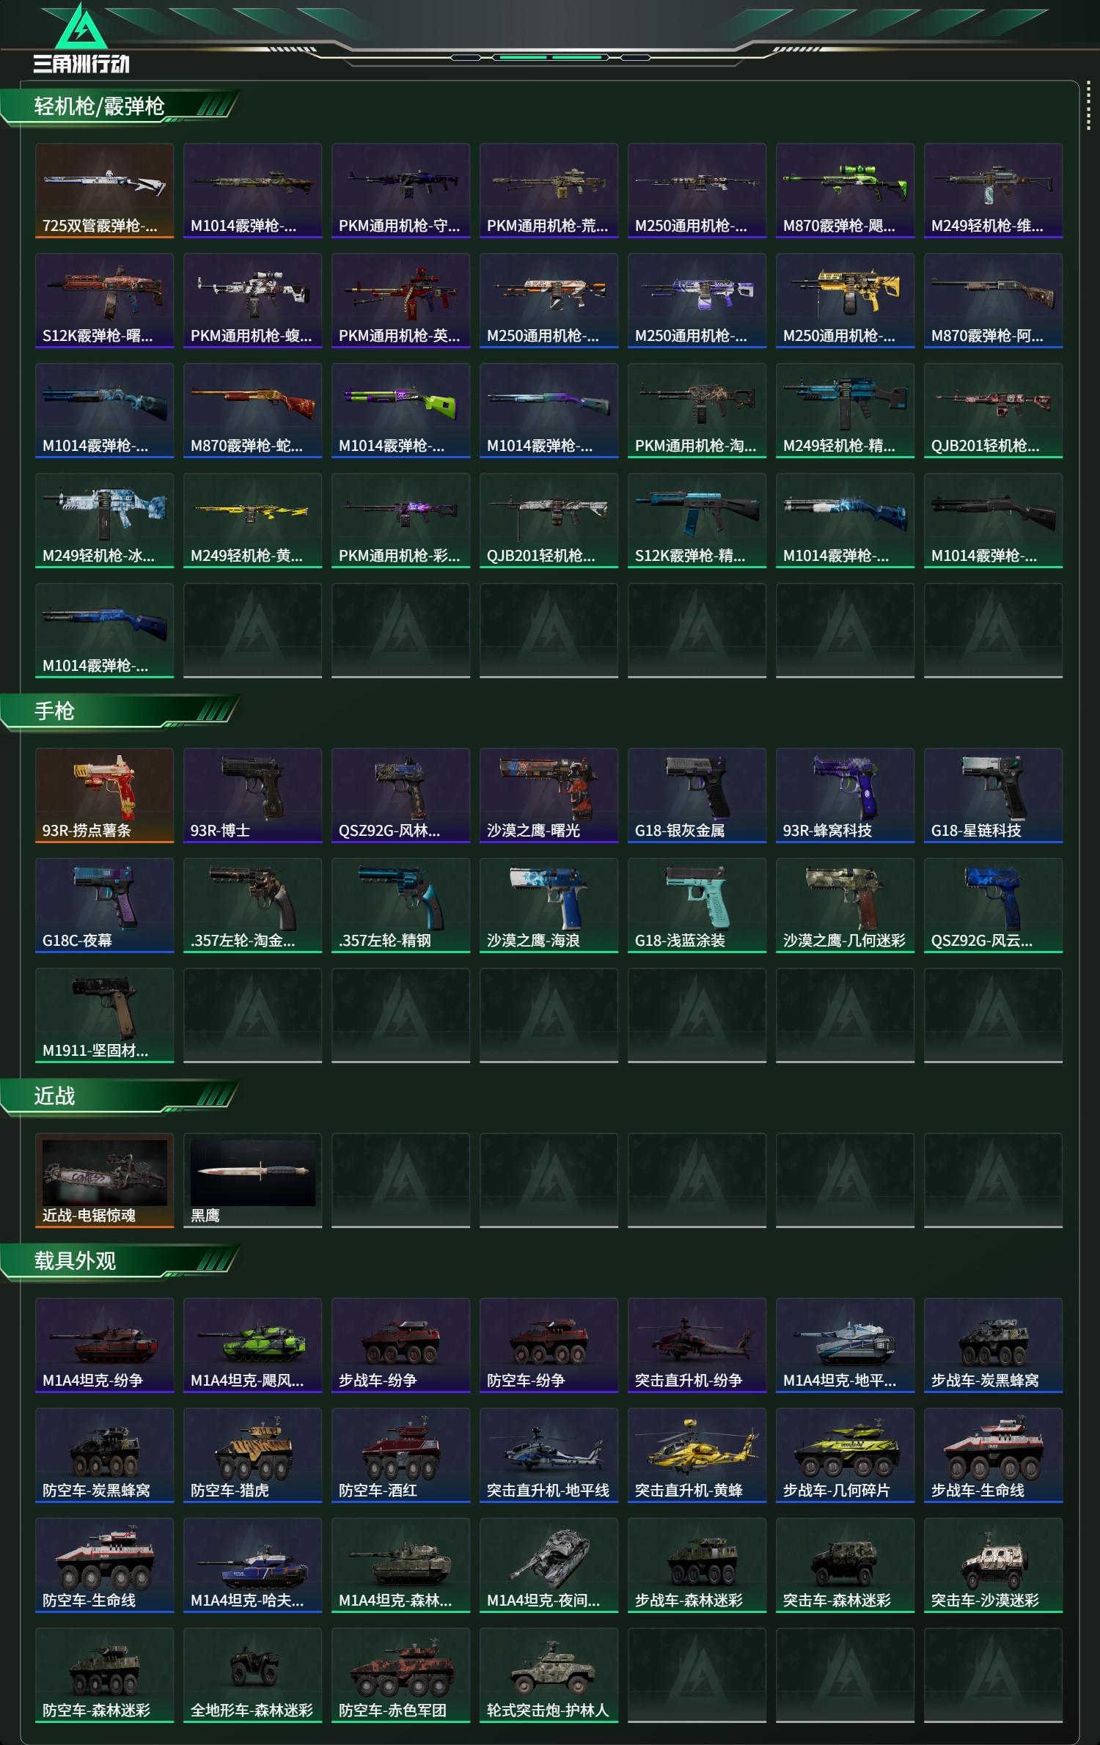Select the 全地形车-森林迷彩 vehicle skin
This screenshot has width=1100, height=1745.
point(253,1675)
